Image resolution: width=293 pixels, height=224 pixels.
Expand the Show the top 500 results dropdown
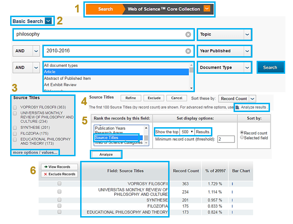[188, 132]
